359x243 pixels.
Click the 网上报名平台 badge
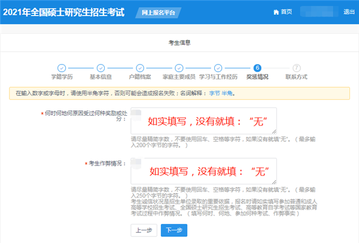pyautogui.click(x=158, y=13)
